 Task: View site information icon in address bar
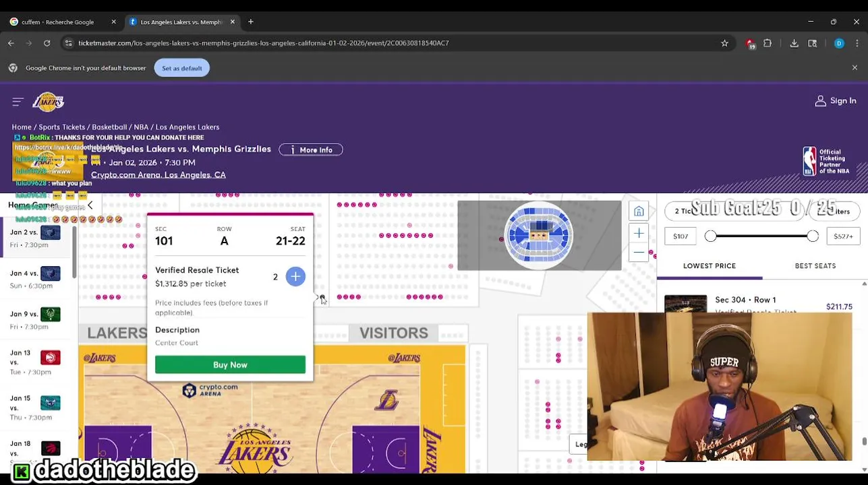point(68,43)
